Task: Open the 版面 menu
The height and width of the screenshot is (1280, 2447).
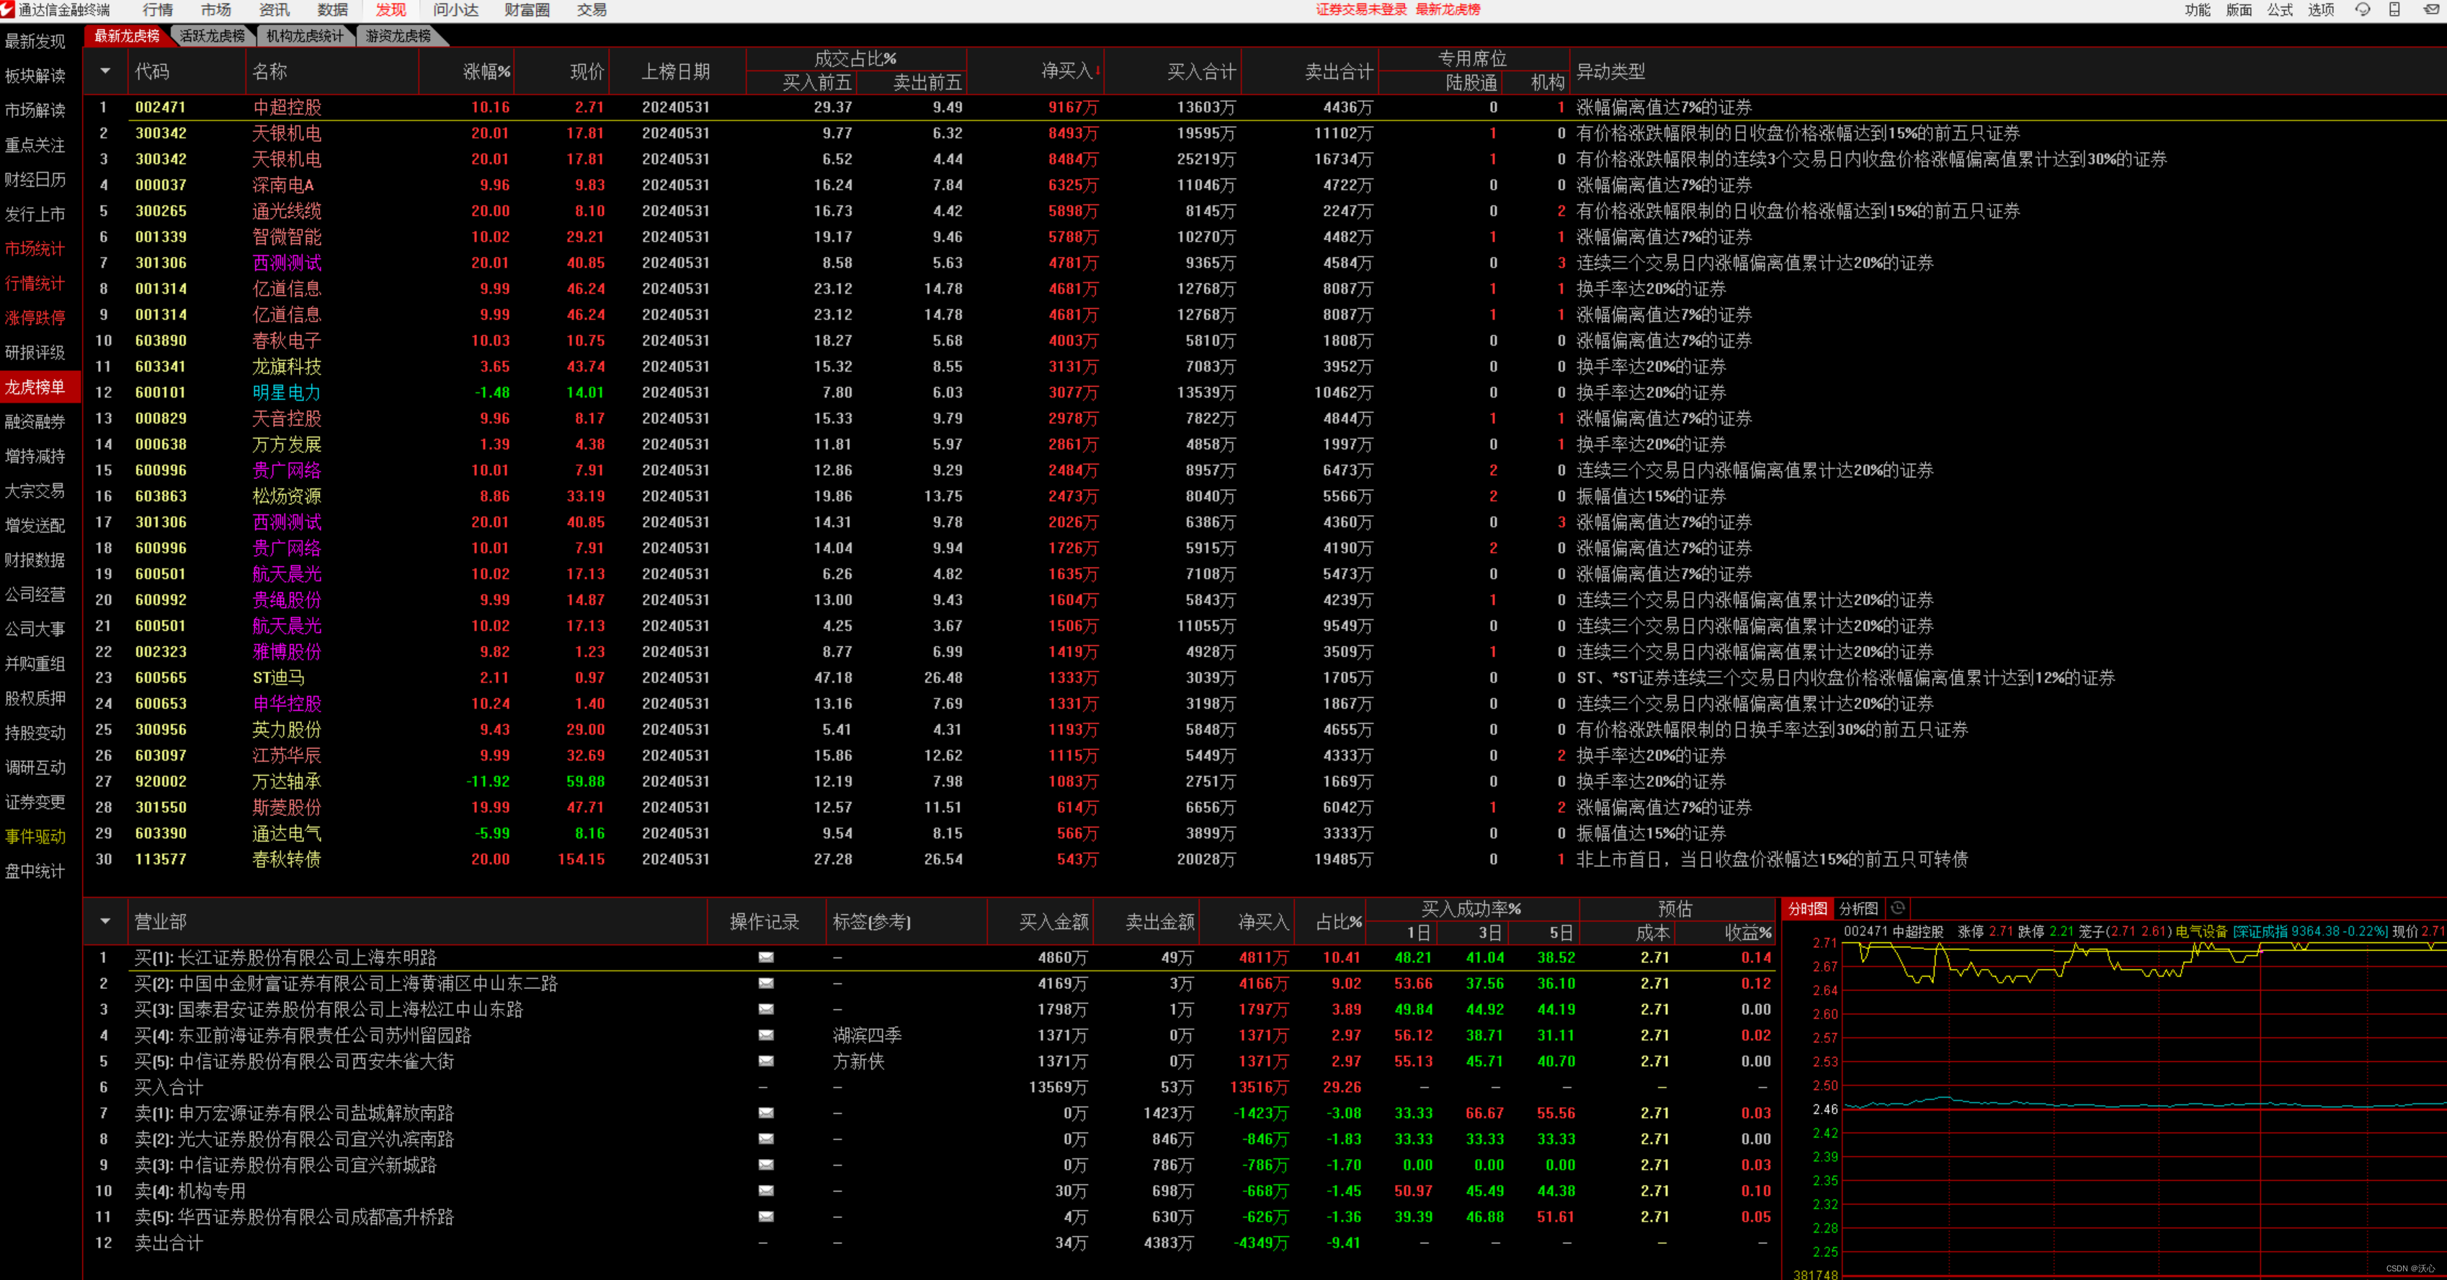Action: click(2239, 9)
